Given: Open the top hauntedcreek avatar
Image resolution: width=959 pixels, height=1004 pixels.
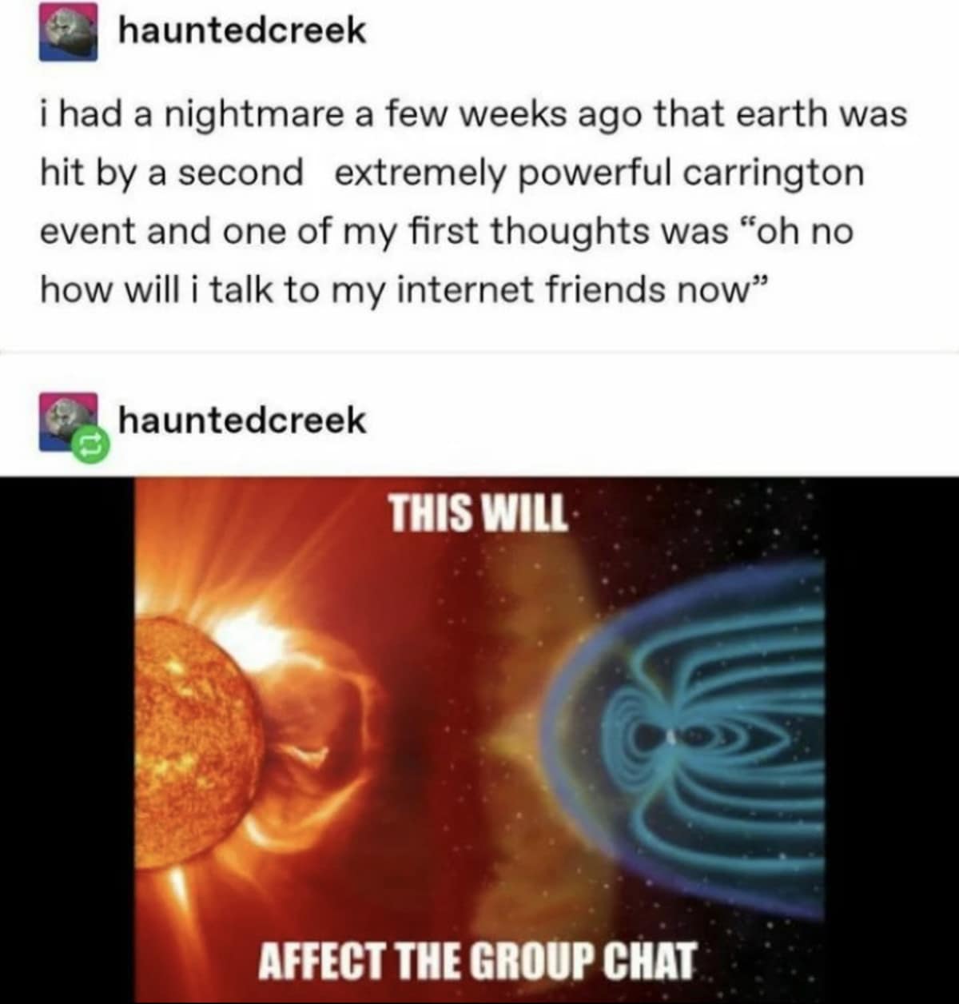Looking at the screenshot, I should click(x=68, y=31).
